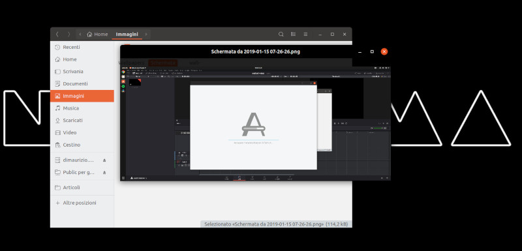522x251 pixels.
Task: Open Scrivania in the sidebar
Action: pos(82,72)
